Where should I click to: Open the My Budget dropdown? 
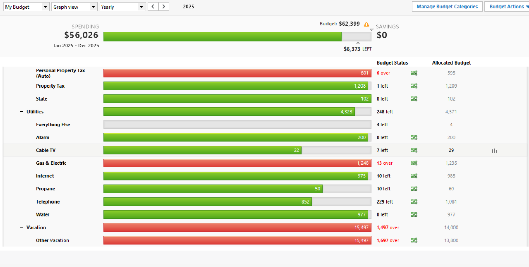26,7
